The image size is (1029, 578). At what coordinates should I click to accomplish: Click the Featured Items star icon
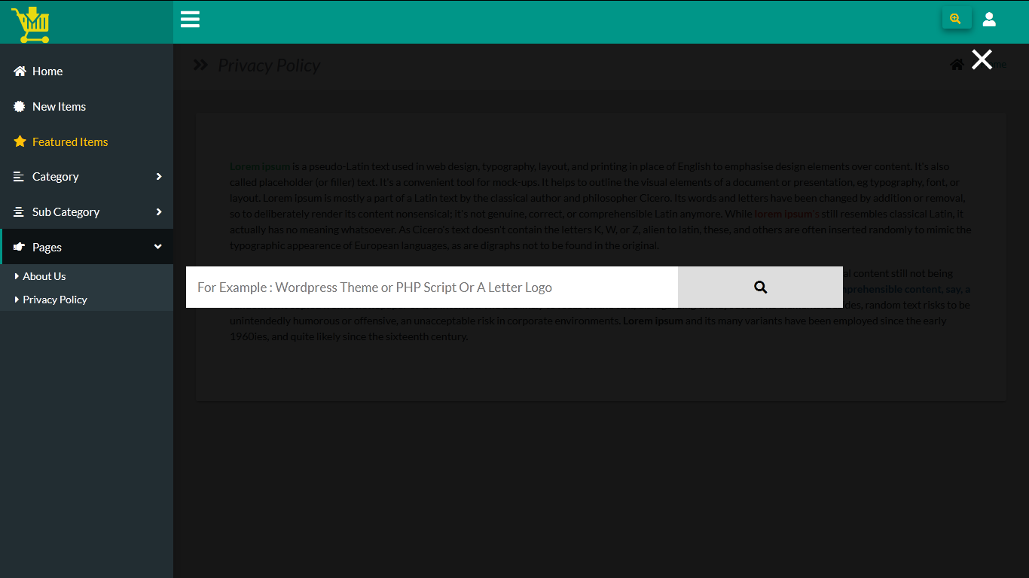pyautogui.click(x=20, y=141)
